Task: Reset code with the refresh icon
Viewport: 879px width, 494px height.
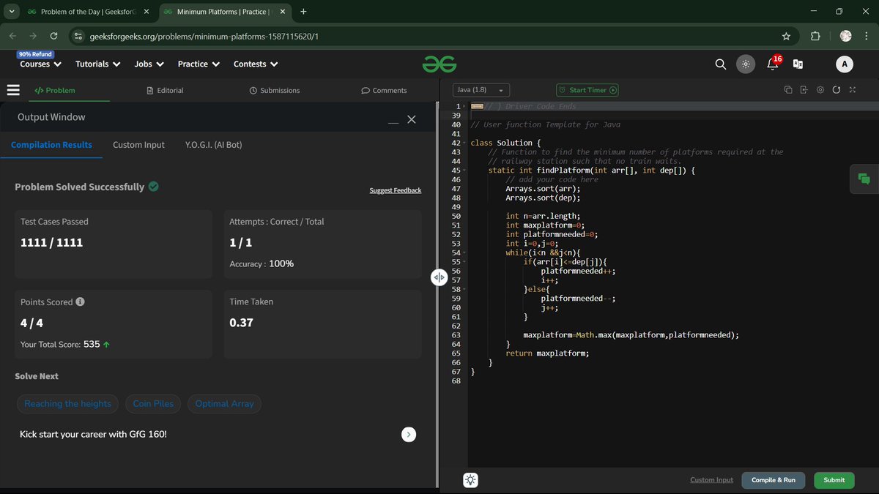Action: click(836, 90)
